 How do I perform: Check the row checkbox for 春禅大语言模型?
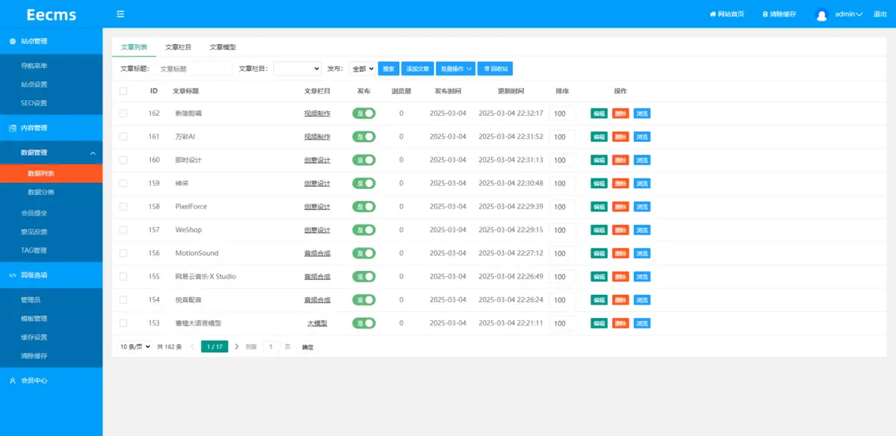pyautogui.click(x=125, y=323)
